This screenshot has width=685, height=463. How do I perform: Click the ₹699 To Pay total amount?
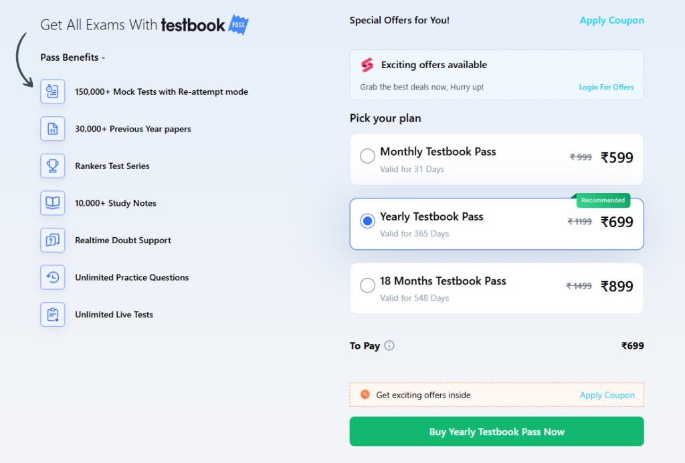[x=633, y=346]
